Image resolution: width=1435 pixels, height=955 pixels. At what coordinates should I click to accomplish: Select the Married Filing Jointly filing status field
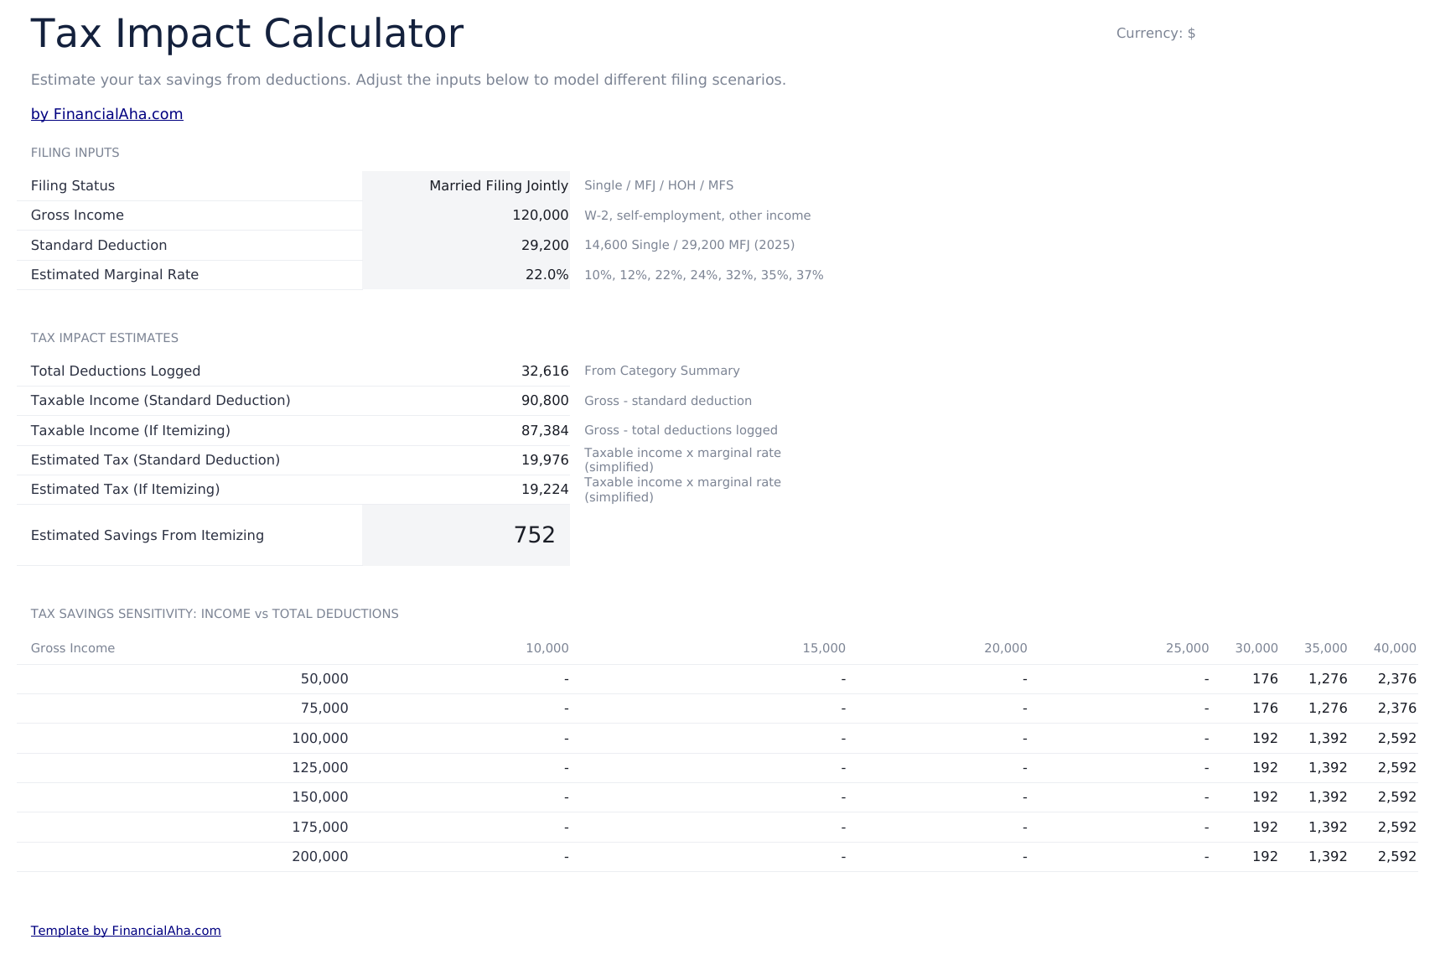pyautogui.click(x=466, y=186)
